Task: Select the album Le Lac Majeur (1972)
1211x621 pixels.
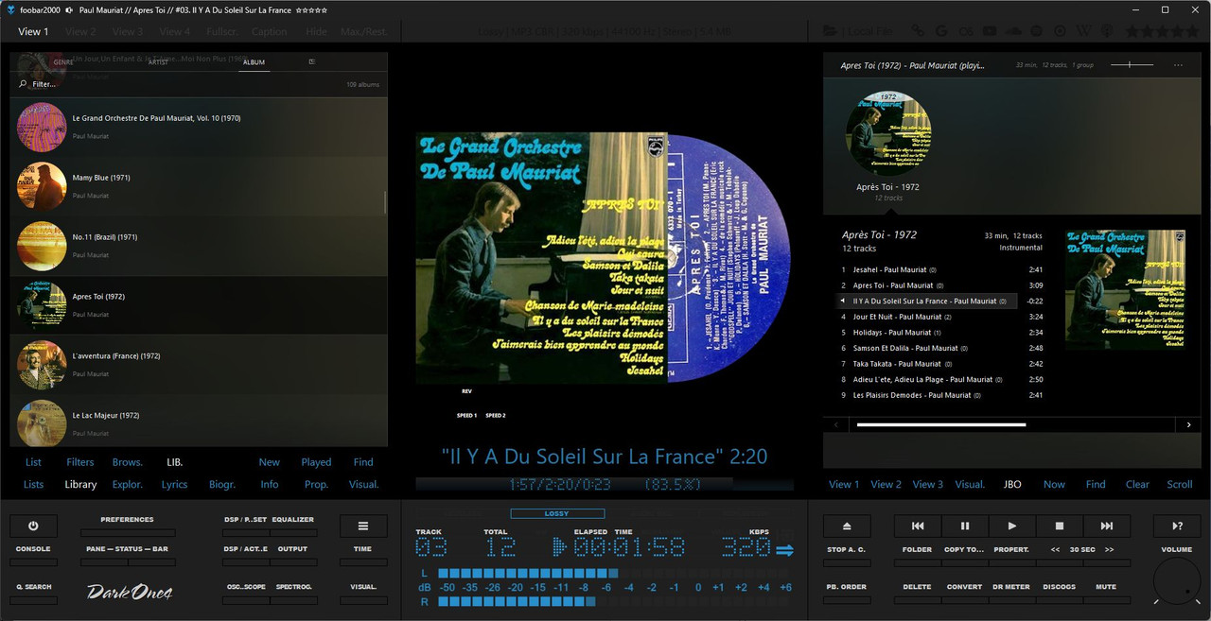Action: (199, 424)
